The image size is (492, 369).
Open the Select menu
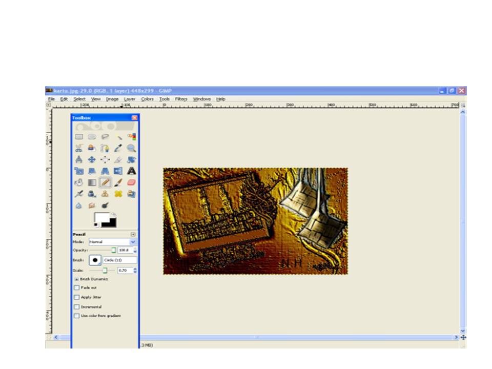[79, 99]
